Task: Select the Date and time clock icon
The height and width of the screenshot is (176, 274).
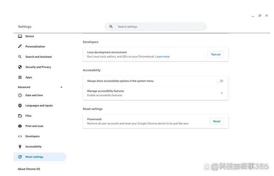Action: pos(20,95)
